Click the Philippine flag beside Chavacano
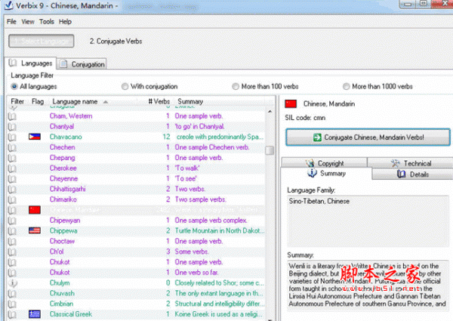Image resolution: width=453 pixels, height=321 pixels. coord(35,137)
